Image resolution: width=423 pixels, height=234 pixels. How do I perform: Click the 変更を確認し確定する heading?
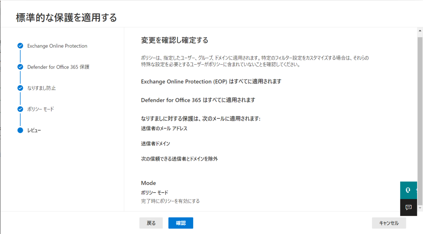[x=174, y=40]
